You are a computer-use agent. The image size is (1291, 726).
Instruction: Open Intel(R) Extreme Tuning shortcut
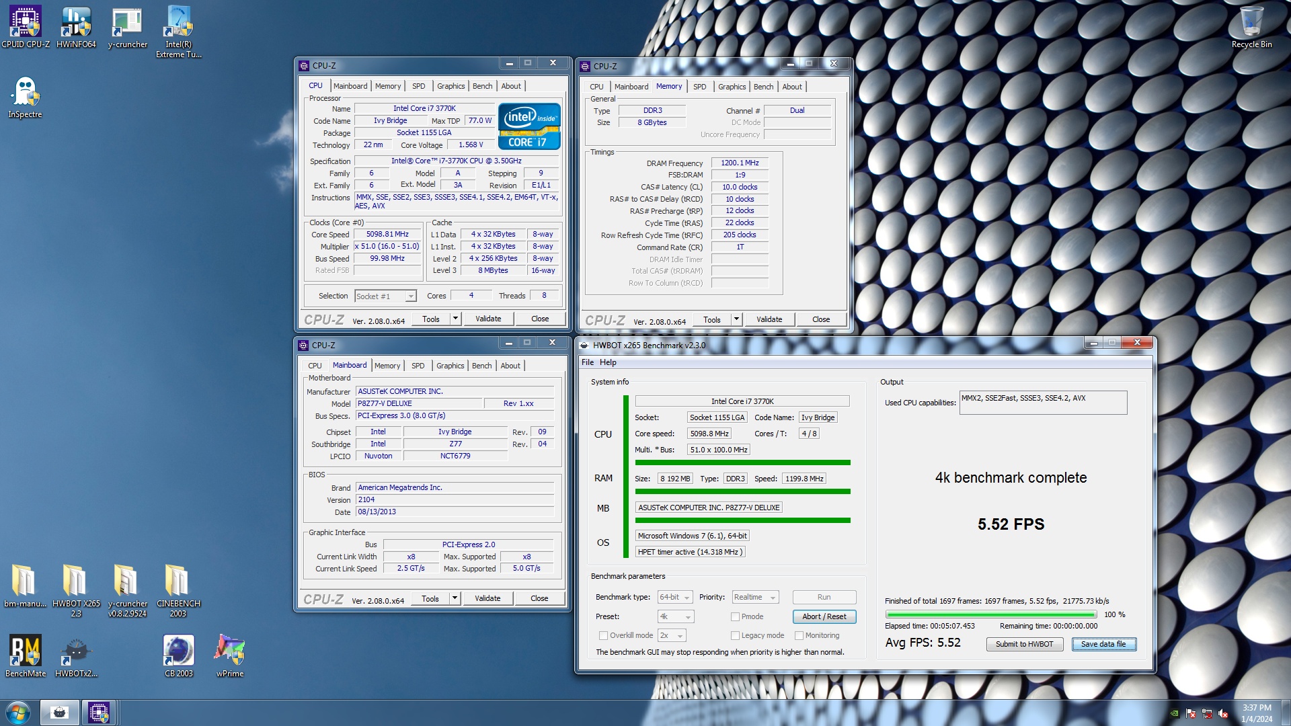point(179,32)
